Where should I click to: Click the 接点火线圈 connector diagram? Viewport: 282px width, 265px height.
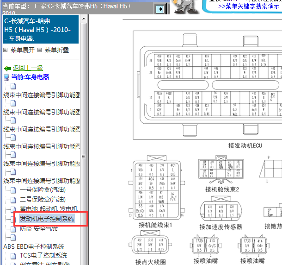[x=150, y=242]
